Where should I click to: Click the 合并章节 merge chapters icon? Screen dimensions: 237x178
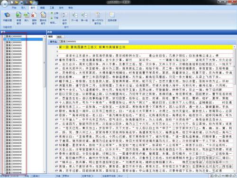[x=64, y=18]
